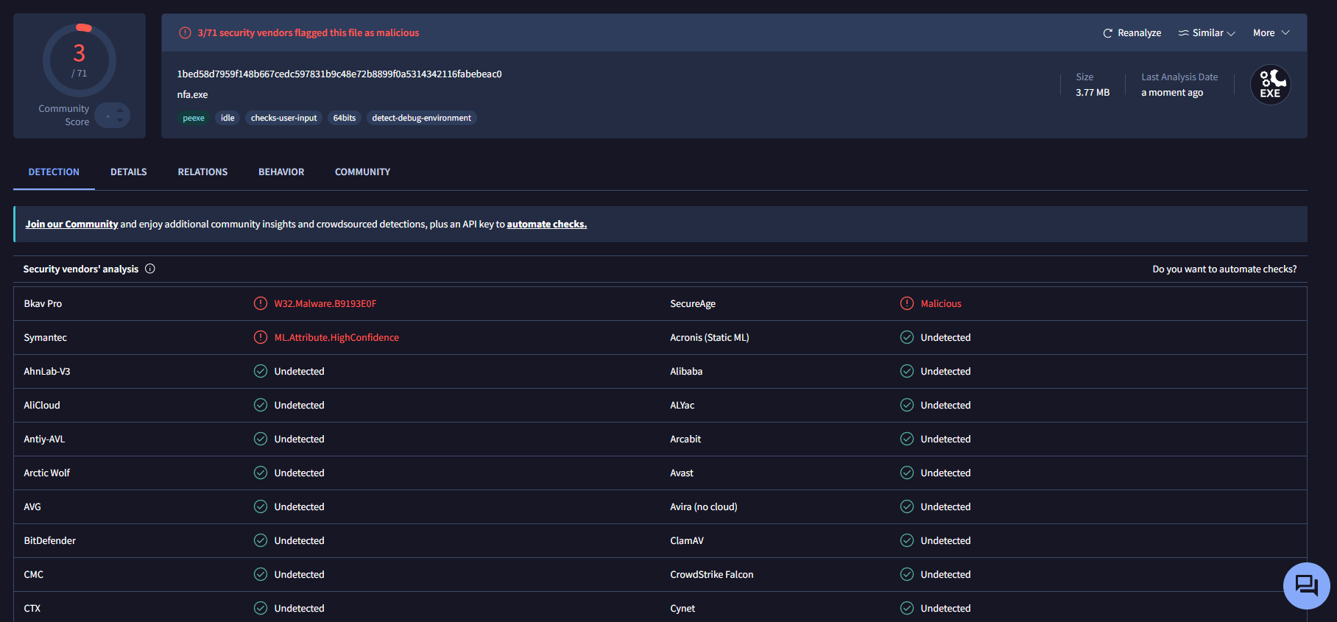Open the Similar search dropdown
Image resolution: width=1337 pixels, height=622 pixels.
click(x=1206, y=33)
